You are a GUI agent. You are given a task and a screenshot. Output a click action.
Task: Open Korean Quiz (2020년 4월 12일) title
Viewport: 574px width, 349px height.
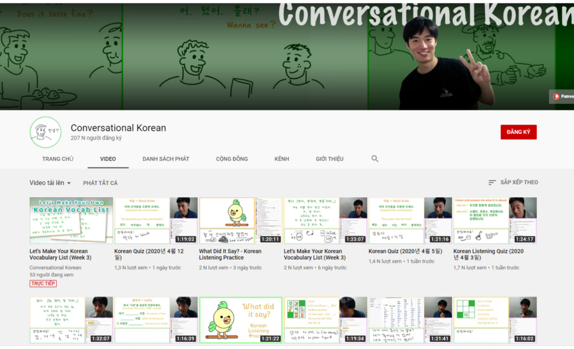149,255
